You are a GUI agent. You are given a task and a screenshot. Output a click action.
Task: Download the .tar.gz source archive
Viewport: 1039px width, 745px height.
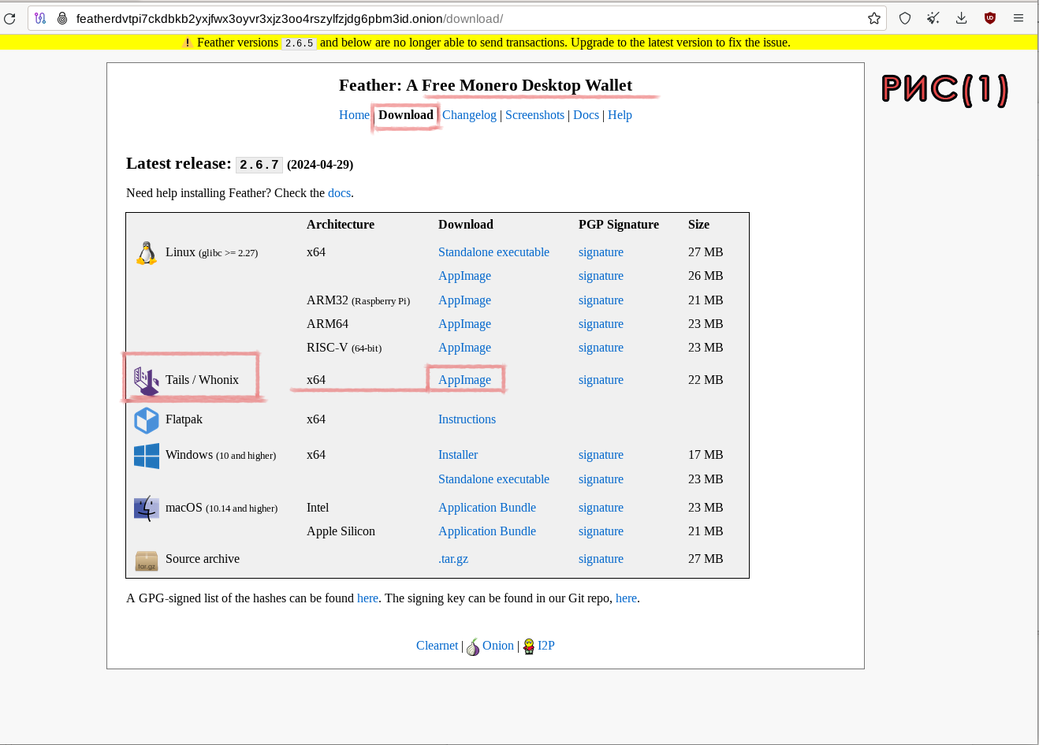pos(453,559)
